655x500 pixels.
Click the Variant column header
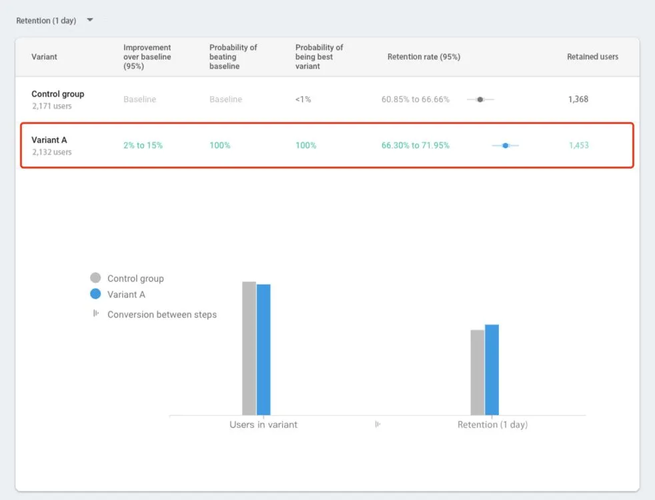(44, 57)
